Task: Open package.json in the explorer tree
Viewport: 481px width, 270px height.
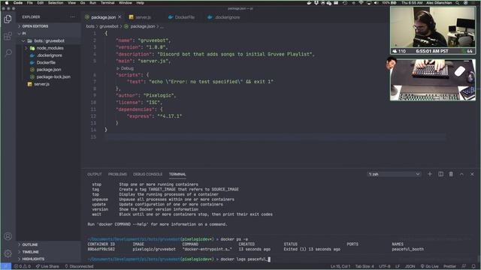Action: (x=48, y=70)
